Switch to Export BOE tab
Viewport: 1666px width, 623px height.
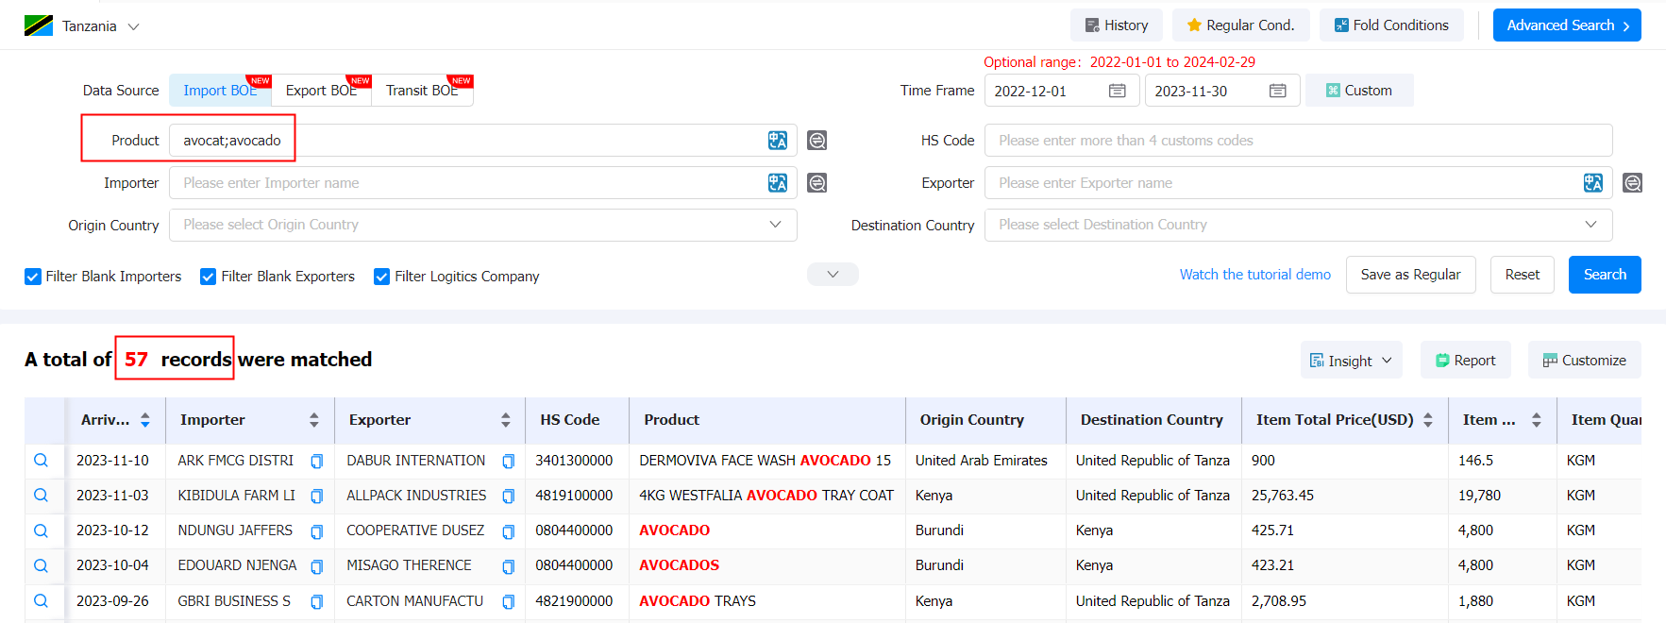[321, 91]
